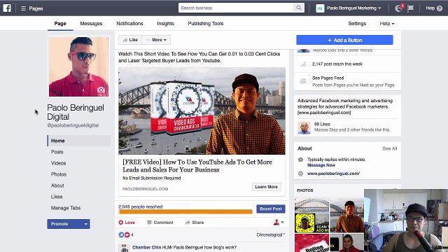Viewport: 448px width, 252px height.
Task: Click the Learn More button on post
Action: 266,187
